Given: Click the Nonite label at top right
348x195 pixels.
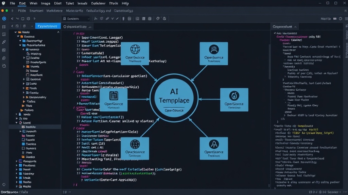Looking at the screenshot, I should [x=326, y=19].
